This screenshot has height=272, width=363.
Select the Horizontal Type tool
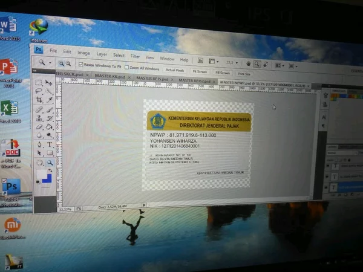tap(50, 145)
